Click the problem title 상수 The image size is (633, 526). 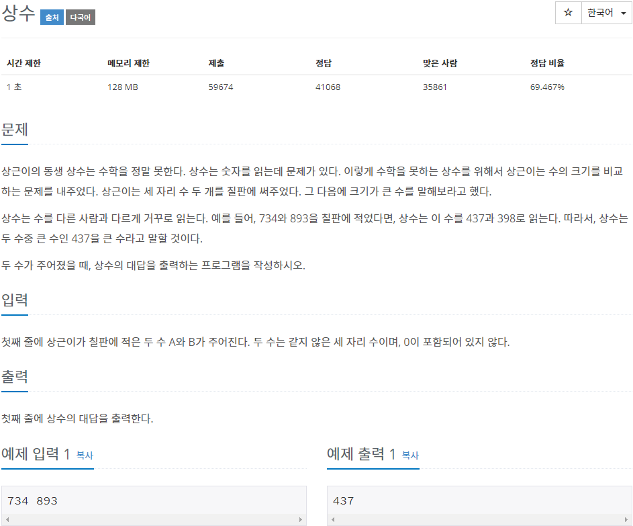pos(19,13)
